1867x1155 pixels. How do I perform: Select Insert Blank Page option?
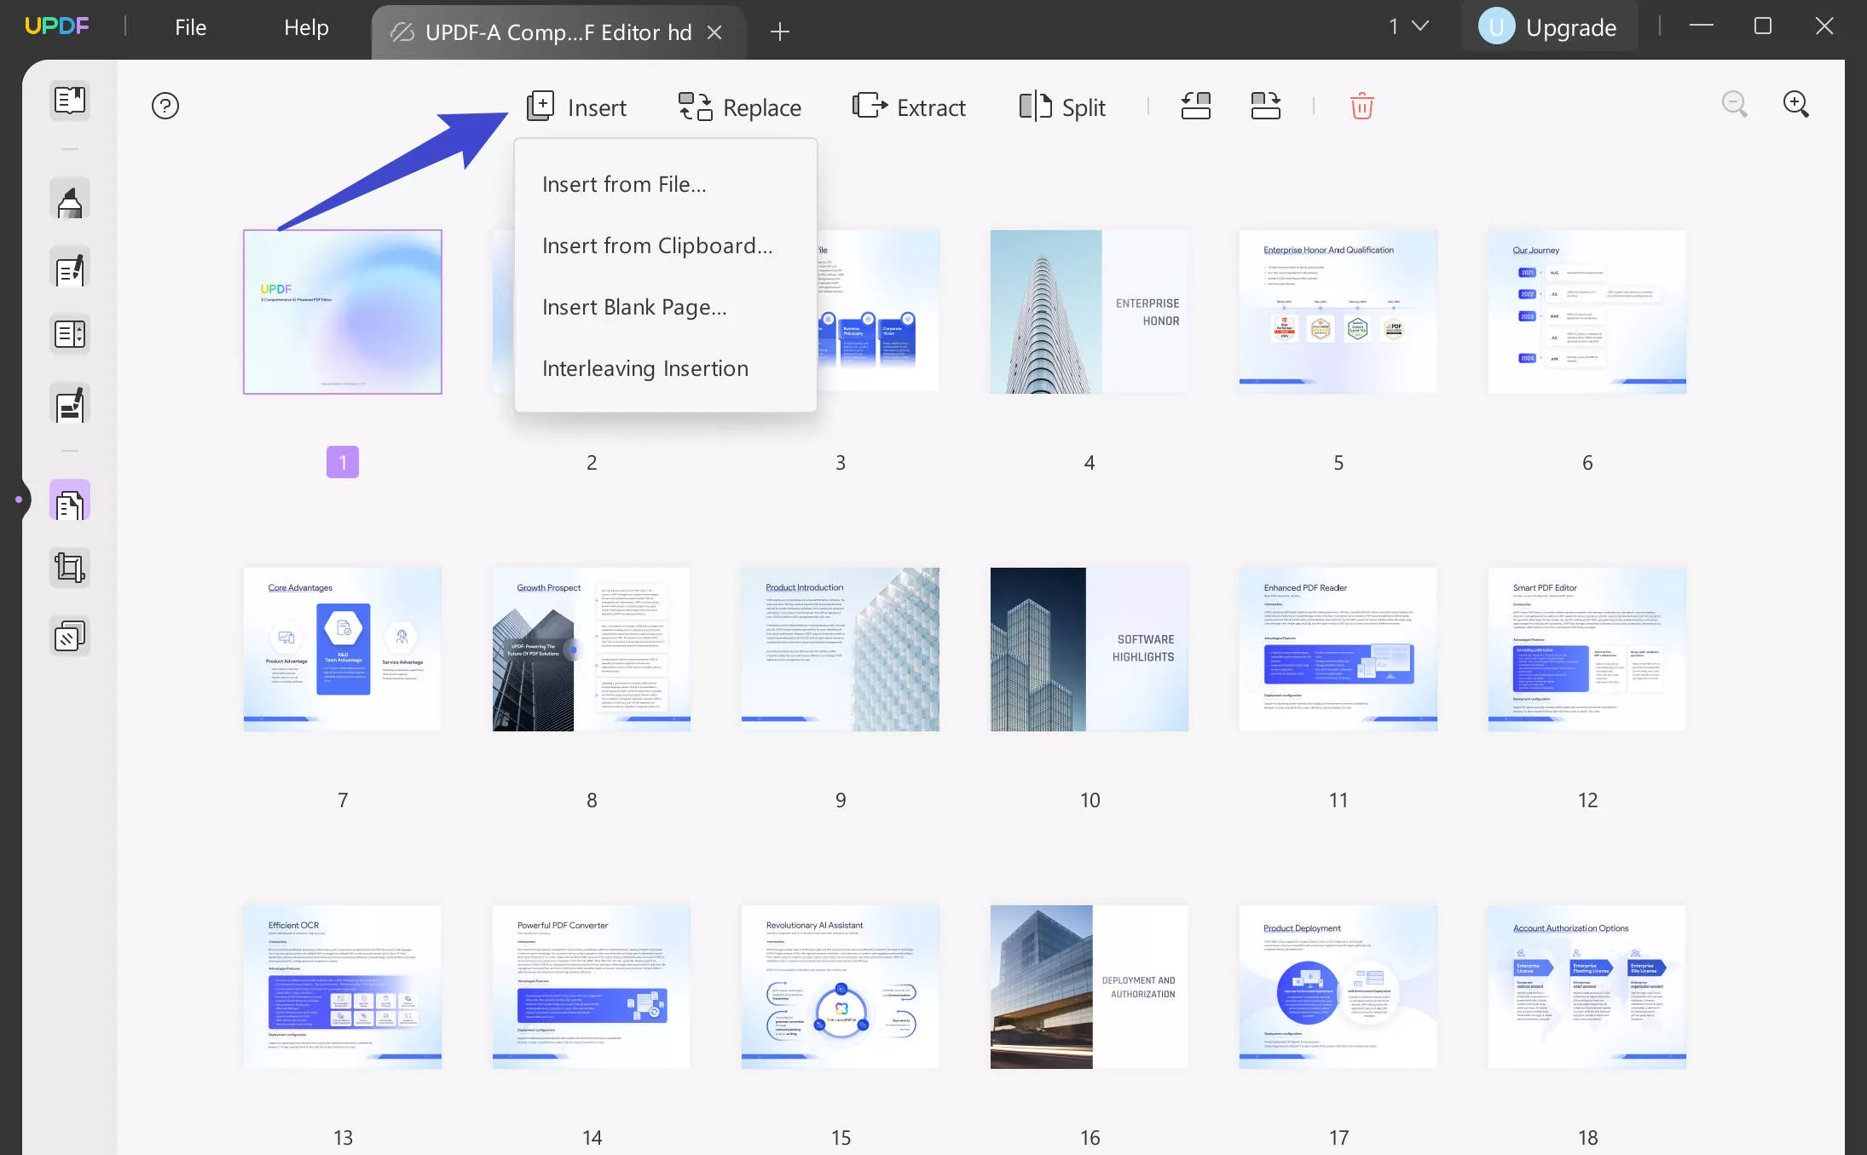(x=633, y=305)
